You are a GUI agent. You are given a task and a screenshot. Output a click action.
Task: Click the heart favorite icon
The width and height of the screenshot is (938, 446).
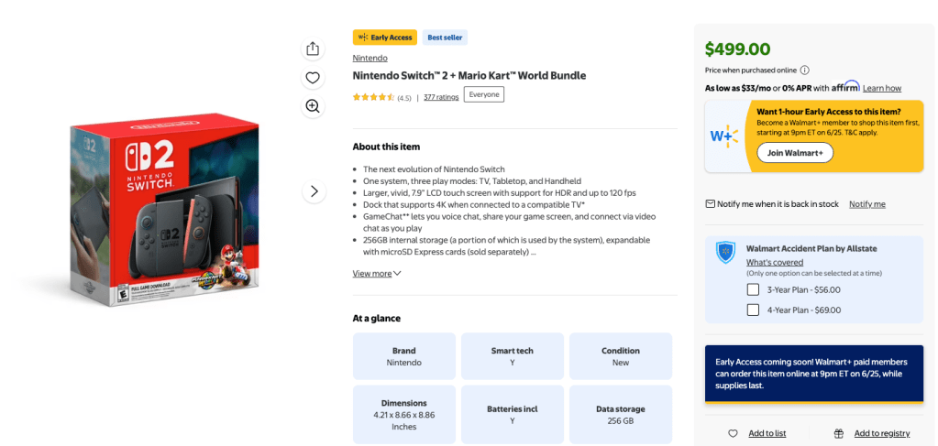coord(313,78)
